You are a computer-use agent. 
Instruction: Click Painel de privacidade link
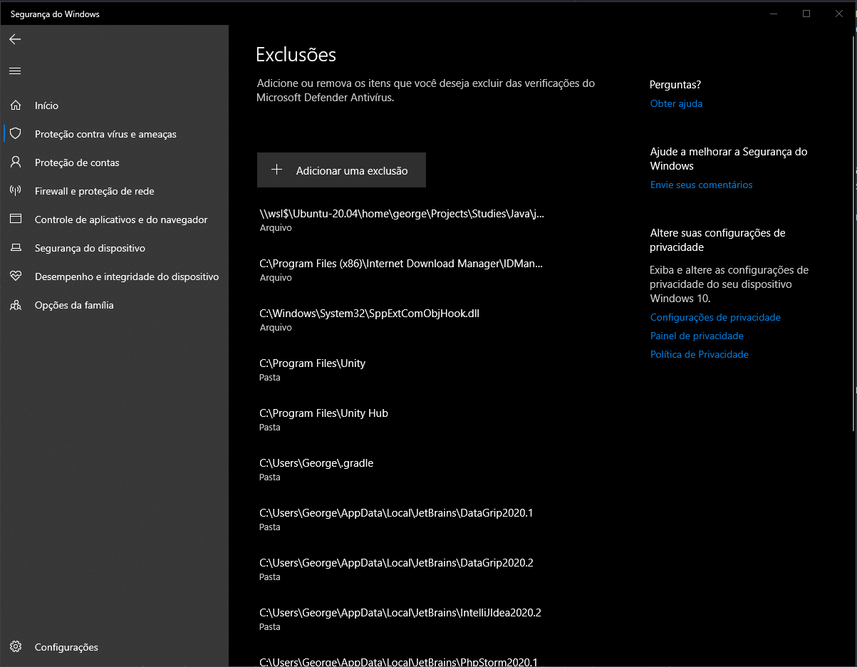pyautogui.click(x=696, y=336)
